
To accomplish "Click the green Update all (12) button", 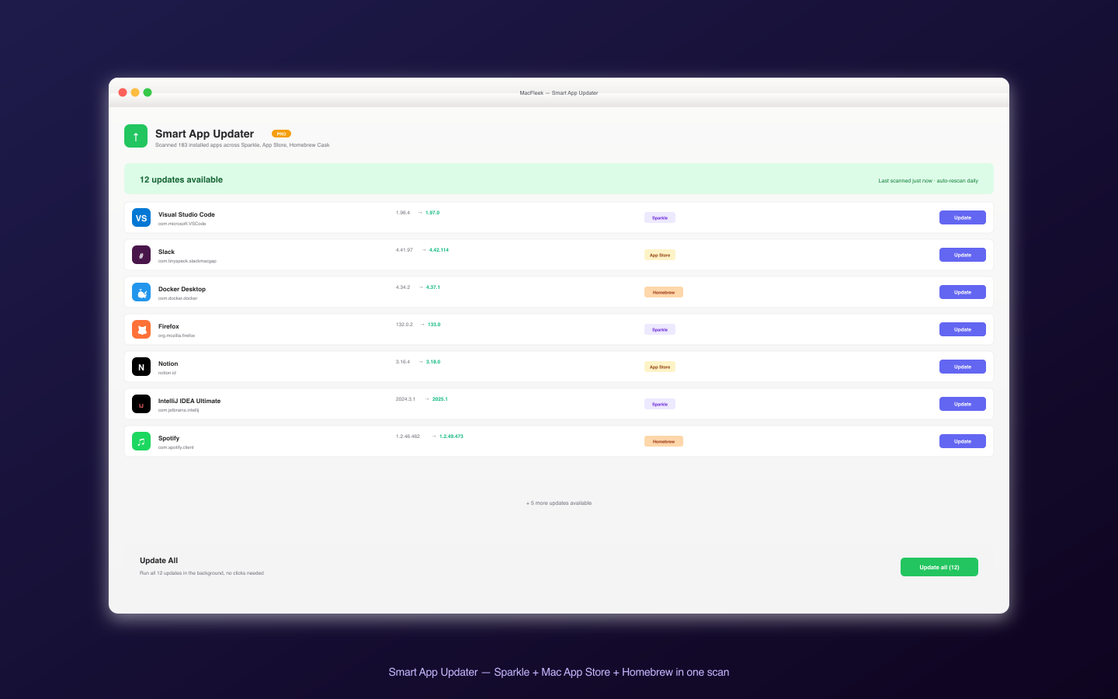I will pyautogui.click(x=939, y=567).
